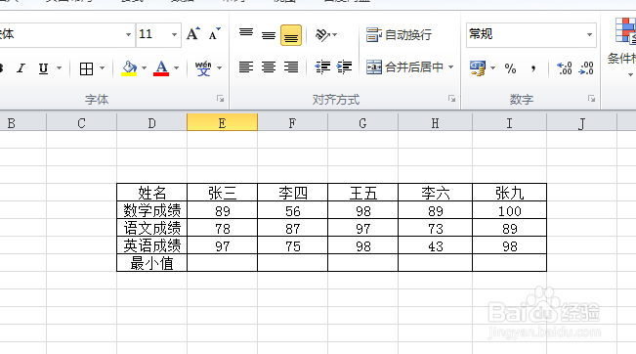Select column F header
This screenshot has height=354, width=636.
[x=292, y=122]
